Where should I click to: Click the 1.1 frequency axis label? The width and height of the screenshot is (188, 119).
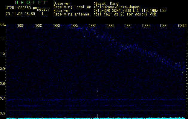coord(3,39)
